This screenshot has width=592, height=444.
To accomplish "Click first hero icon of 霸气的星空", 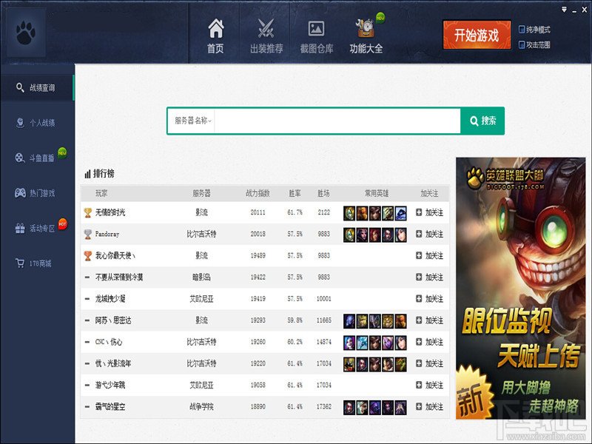I will coord(349,408).
